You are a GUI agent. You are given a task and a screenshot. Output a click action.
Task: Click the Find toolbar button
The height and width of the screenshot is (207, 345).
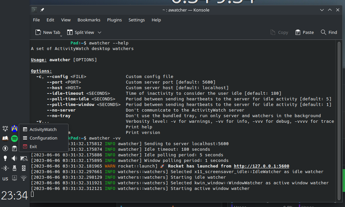329,32
